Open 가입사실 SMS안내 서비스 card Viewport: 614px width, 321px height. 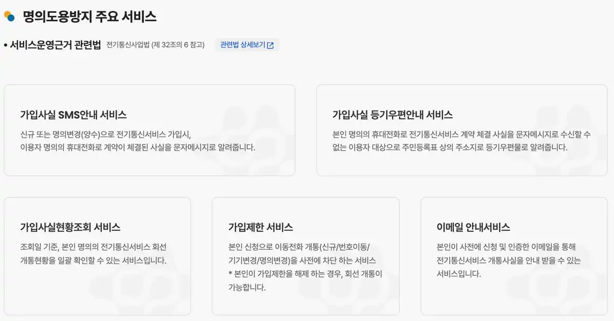[x=149, y=130]
